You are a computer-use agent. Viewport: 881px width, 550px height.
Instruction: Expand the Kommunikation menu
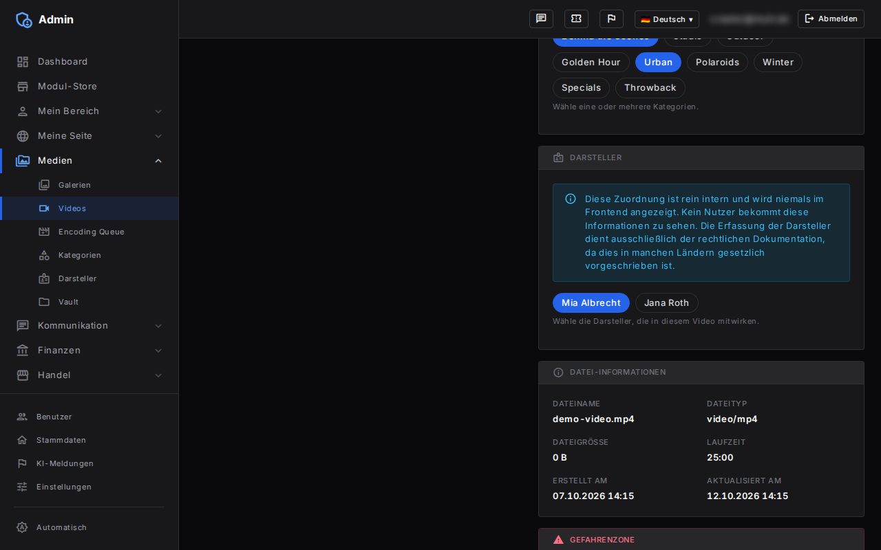89,326
